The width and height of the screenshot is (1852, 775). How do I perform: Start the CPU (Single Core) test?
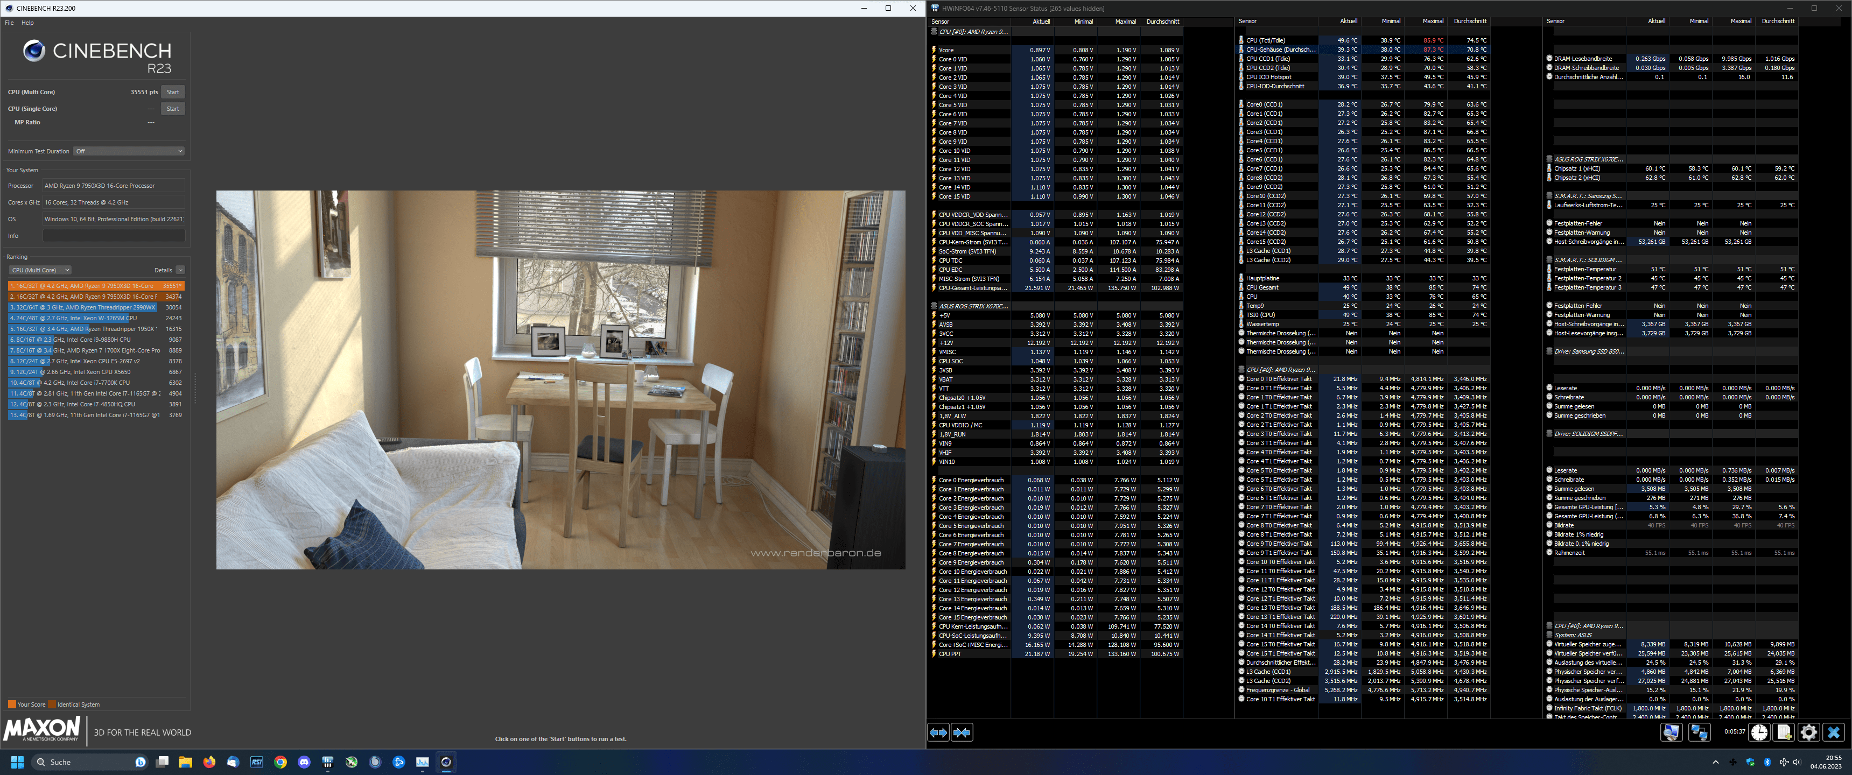(172, 109)
